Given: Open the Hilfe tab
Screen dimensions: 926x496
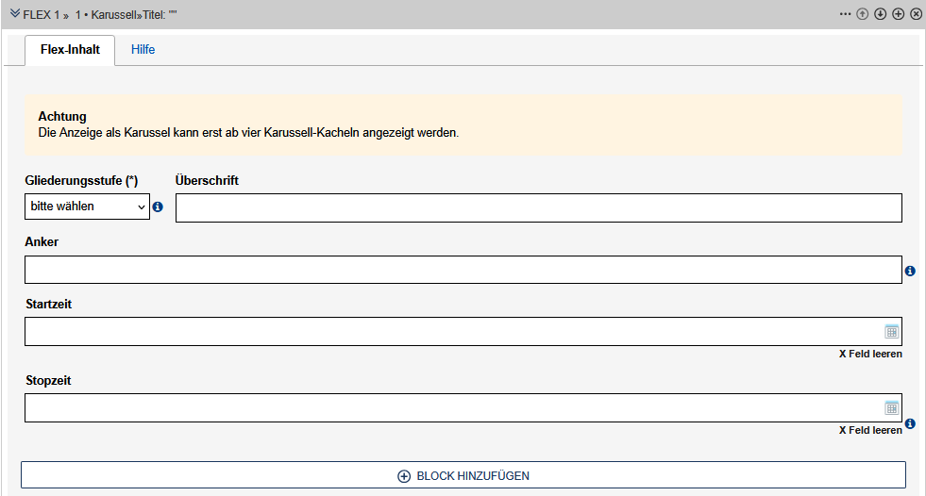Looking at the screenshot, I should (143, 50).
